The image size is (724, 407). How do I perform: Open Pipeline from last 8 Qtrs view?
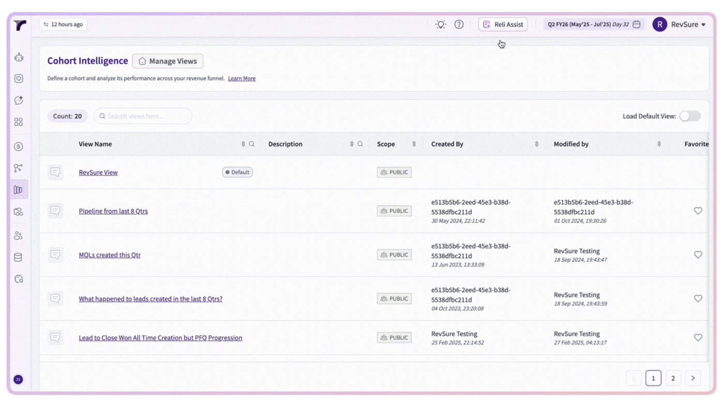(x=113, y=211)
